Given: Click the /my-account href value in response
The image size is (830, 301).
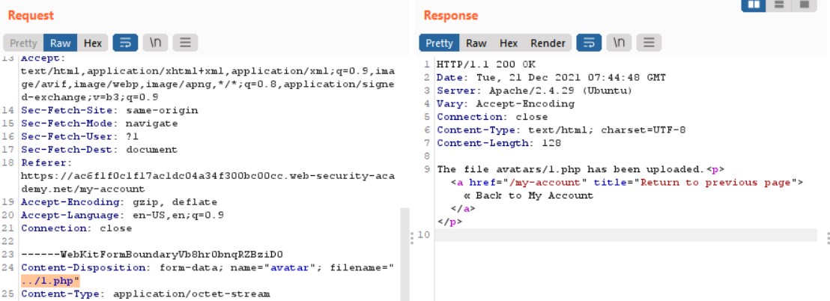Looking at the screenshot, I should (x=548, y=183).
